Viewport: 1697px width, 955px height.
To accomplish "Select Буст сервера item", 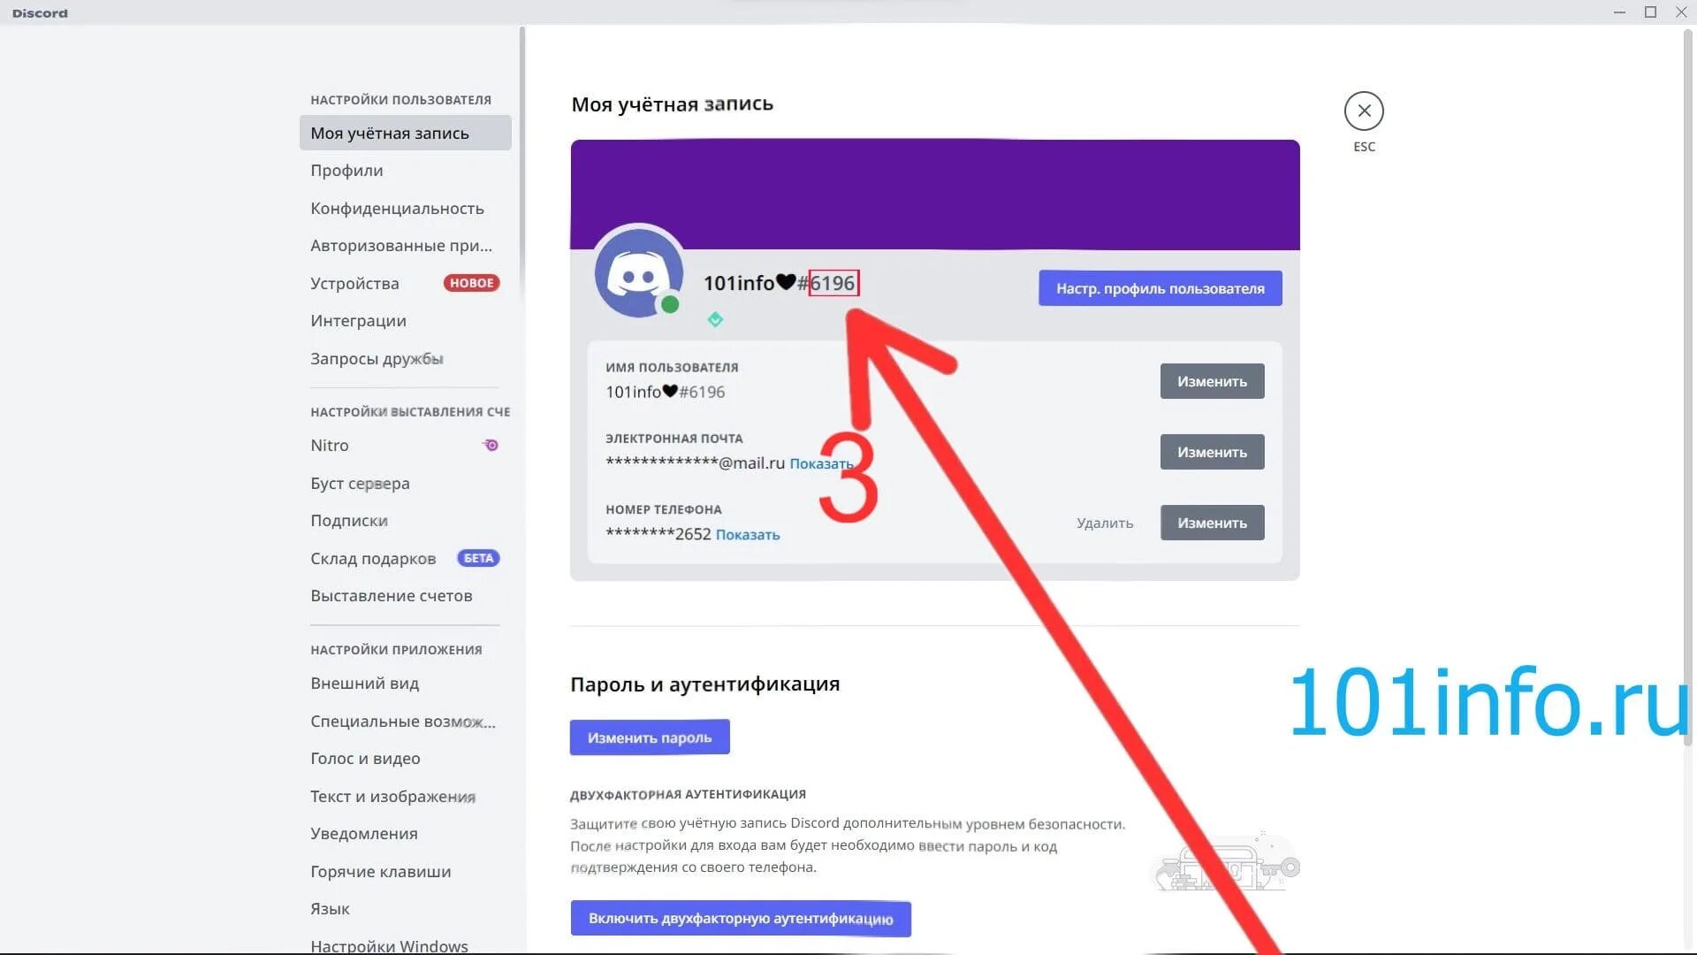I will pyautogui.click(x=405, y=483).
